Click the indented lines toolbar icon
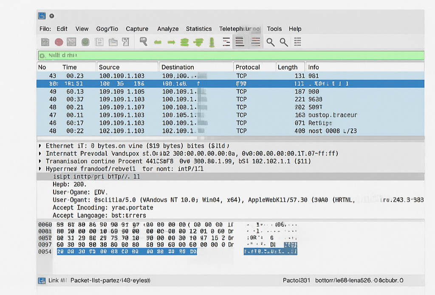Viewport: 435px width, 295px height. pos(226,42)
